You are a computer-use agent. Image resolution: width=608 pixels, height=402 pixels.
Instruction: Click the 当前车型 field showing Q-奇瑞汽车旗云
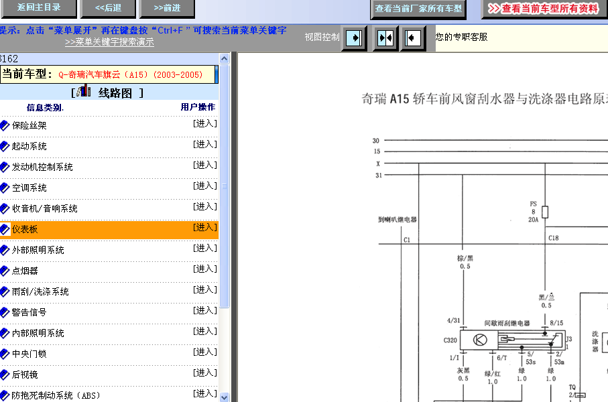[x=109, y=74]
